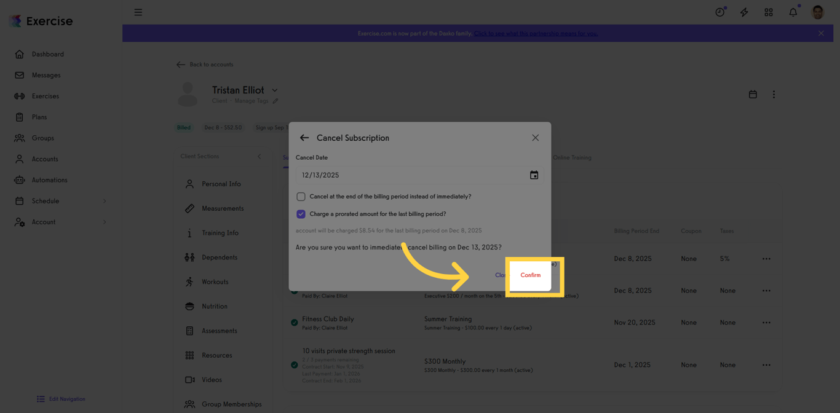Open the row menu for 10 visits private strength session

pos(766,365)
